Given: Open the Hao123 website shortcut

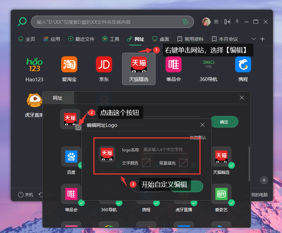Looking at the screenshot, I should pos(34,69).
